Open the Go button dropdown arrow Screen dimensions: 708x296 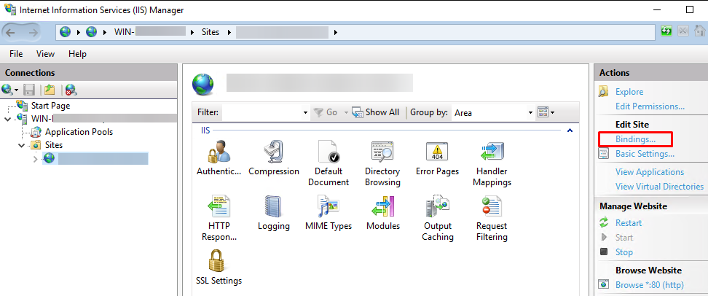[346, 112]
